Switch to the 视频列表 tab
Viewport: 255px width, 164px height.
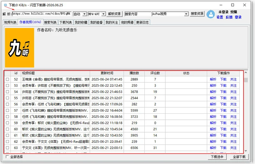(x=10, y=22)
